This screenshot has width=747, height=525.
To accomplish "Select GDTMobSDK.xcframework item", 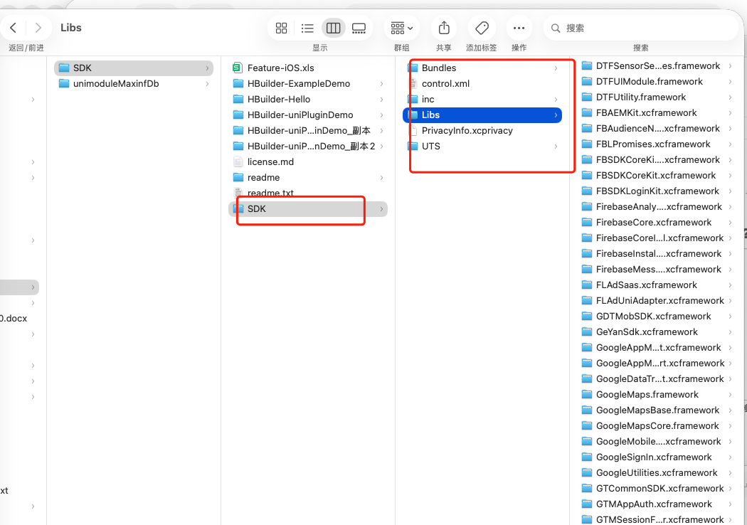I will (653, 317).
